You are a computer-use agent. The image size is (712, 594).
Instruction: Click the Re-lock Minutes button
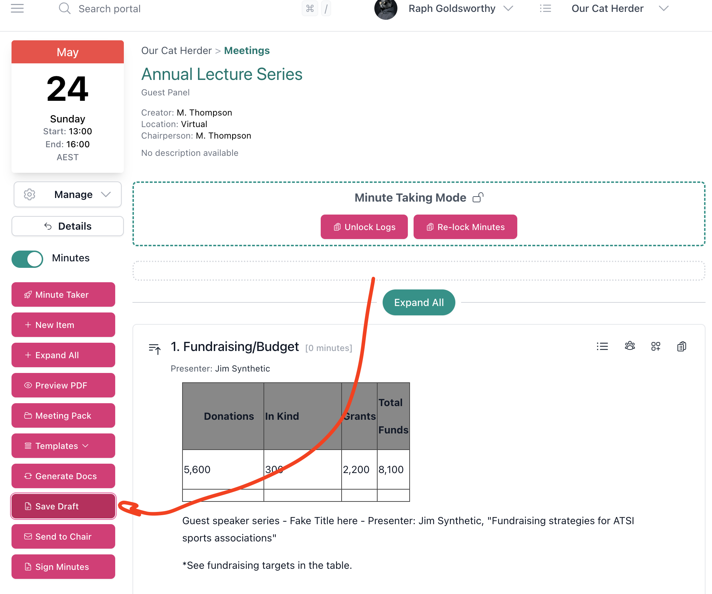point(465,227)
